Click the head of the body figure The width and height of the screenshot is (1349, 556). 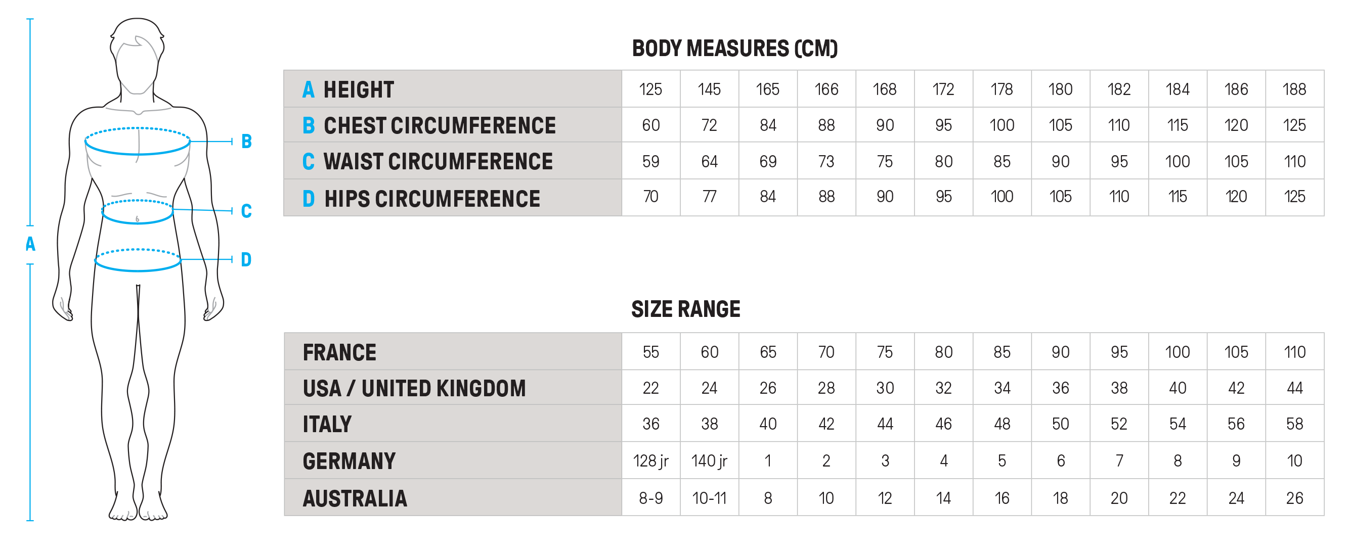pos(137,58)
